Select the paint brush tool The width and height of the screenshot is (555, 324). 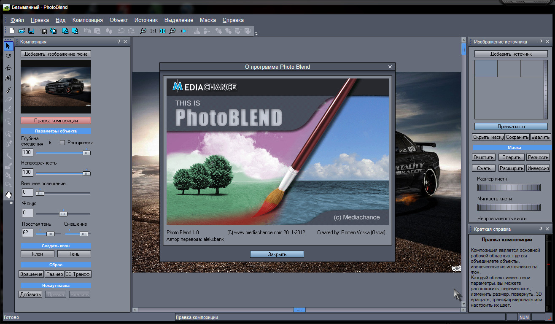tap(8, 90)
